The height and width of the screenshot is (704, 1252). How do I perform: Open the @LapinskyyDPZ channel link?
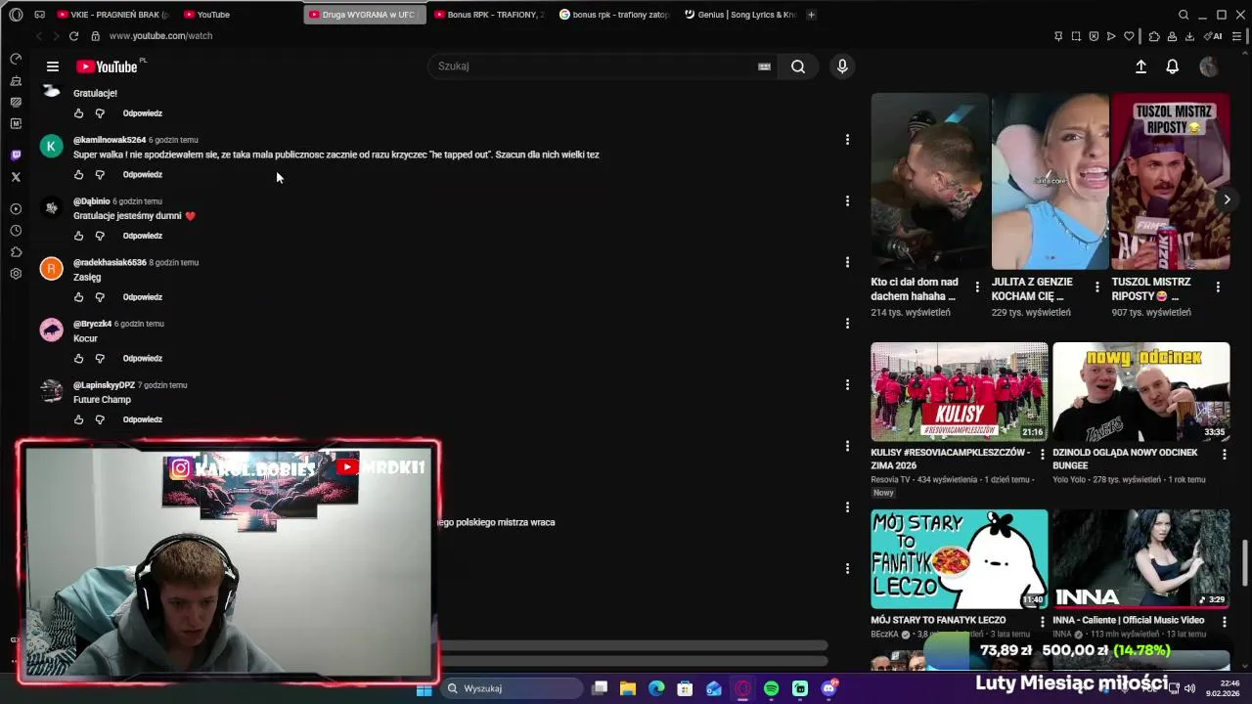coord(104,385)
